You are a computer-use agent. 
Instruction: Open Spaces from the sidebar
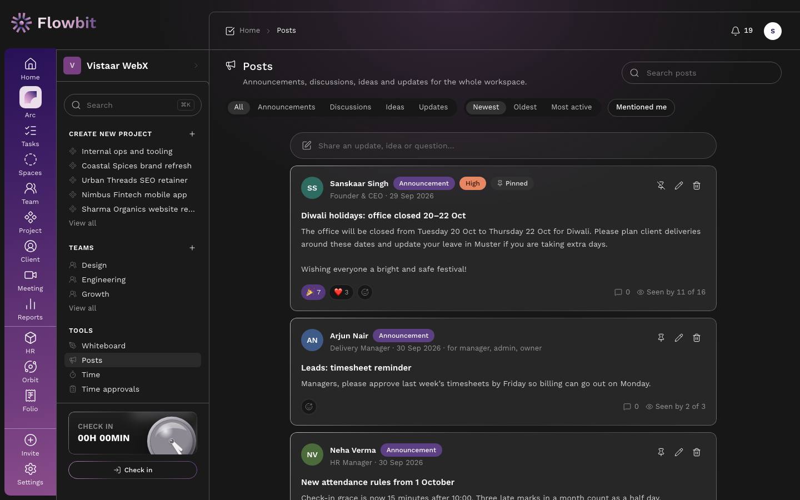[30, 164]
